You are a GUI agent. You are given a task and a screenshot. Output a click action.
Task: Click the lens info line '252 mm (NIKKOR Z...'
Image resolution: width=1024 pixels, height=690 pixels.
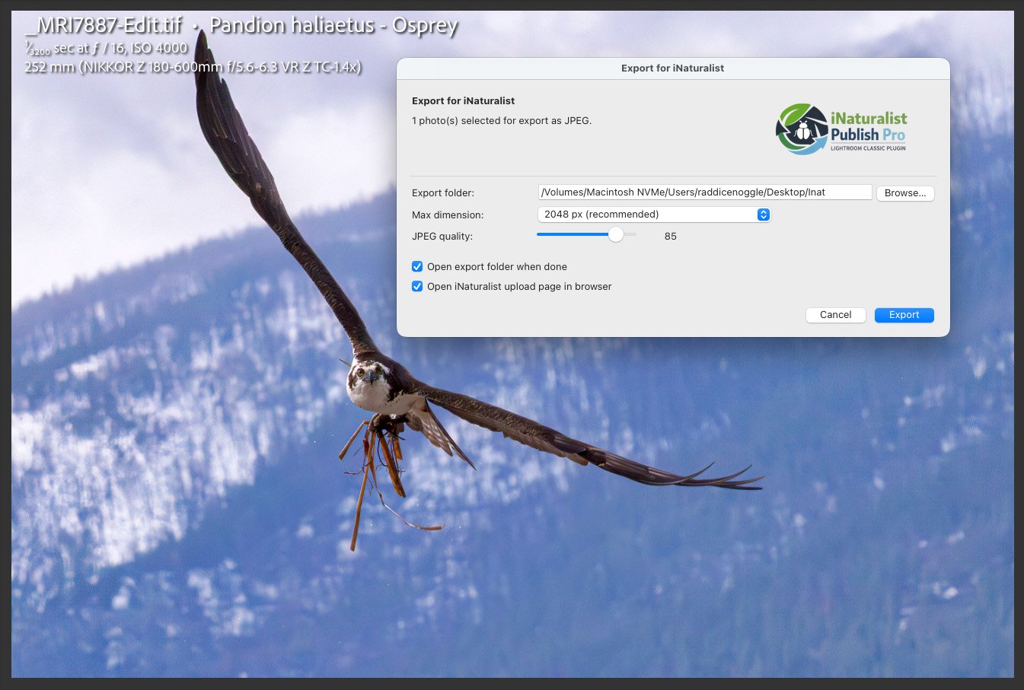[193, 67]
